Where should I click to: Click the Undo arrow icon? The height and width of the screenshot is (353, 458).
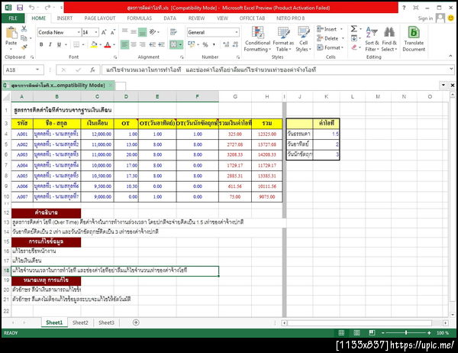(31, 8)
